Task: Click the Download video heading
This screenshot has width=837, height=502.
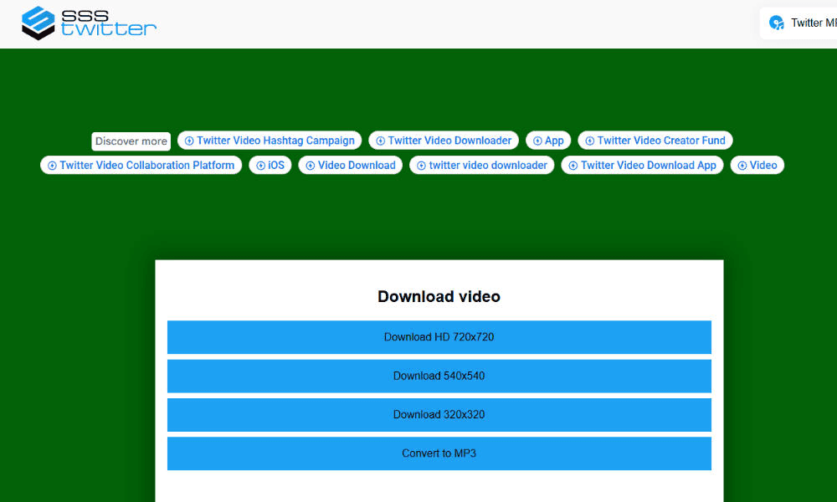Action: [x=439, y=296]
